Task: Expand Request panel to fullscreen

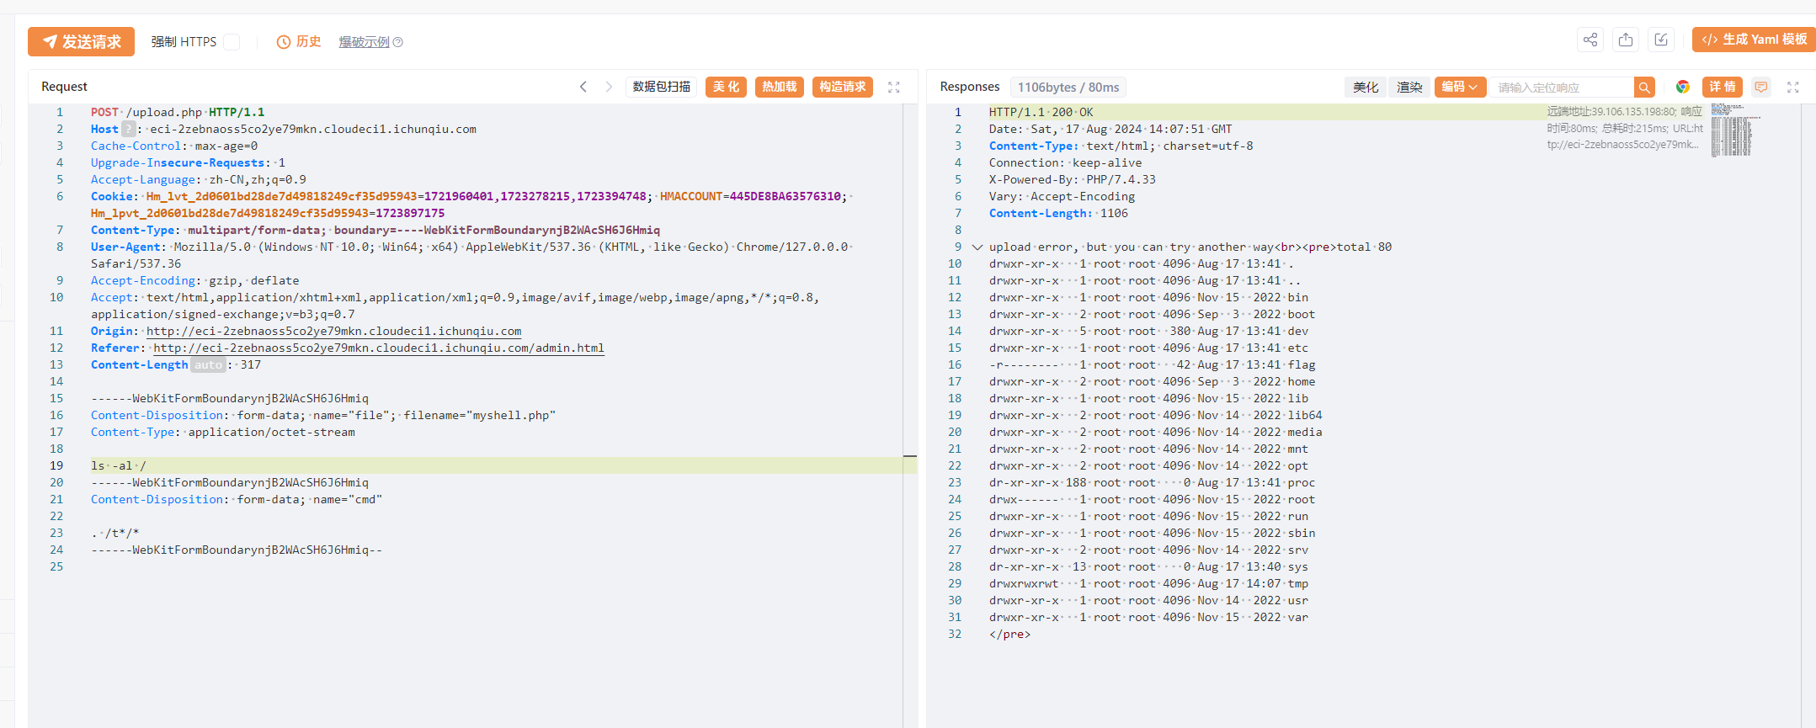Action: tap(894, 87)
